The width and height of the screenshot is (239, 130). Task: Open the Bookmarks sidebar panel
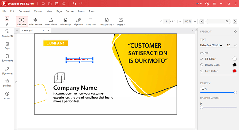click(7, 58)
